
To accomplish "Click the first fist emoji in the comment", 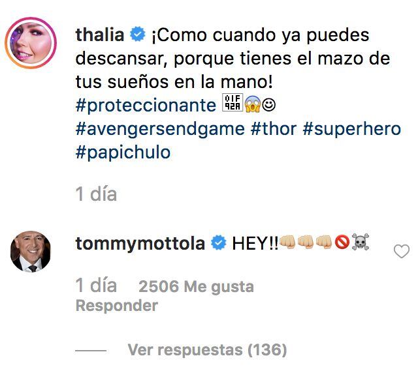I will pyautogui.click(x=287, y=244).
